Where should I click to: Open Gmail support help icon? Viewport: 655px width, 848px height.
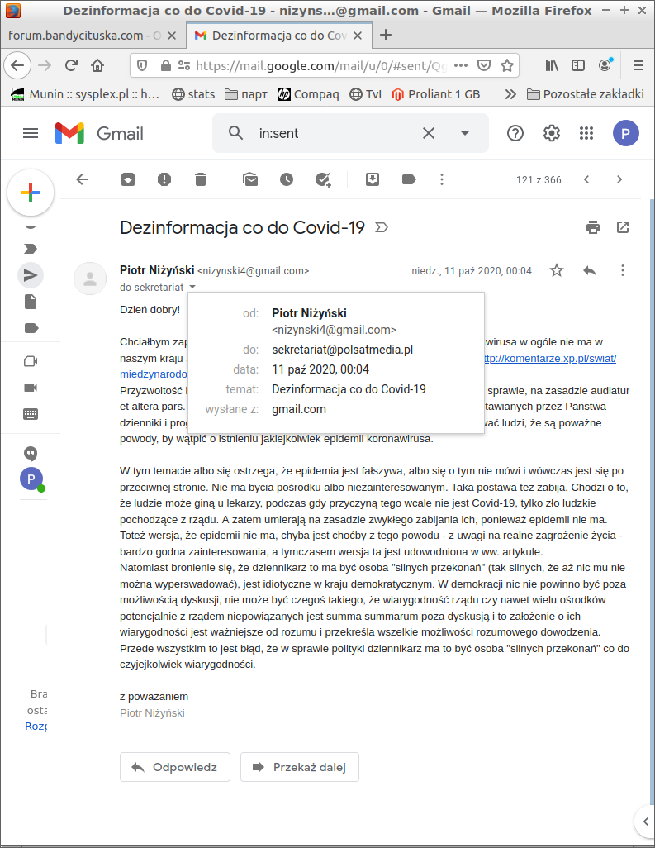[515, 133]
